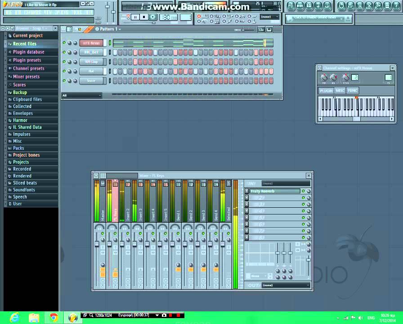Click the Bandicam camera screenshot icon
403x324 pixels.
[x=164, y=315]
